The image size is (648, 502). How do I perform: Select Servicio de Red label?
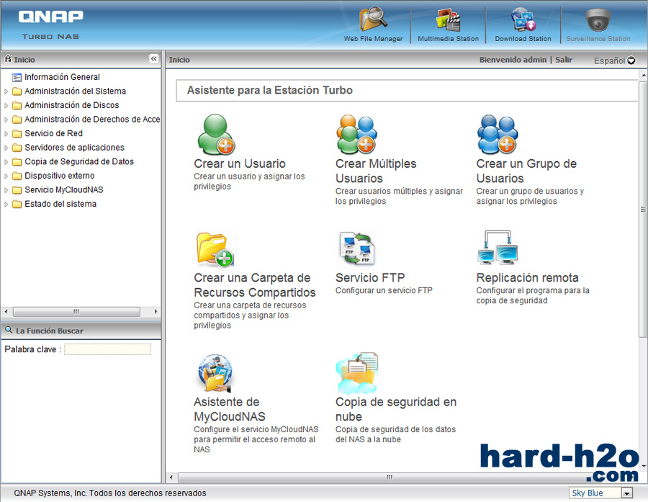tap(54, 133)
